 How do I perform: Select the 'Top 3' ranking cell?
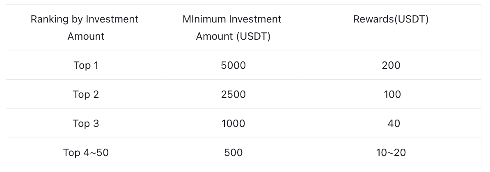[x=86, y=124]
